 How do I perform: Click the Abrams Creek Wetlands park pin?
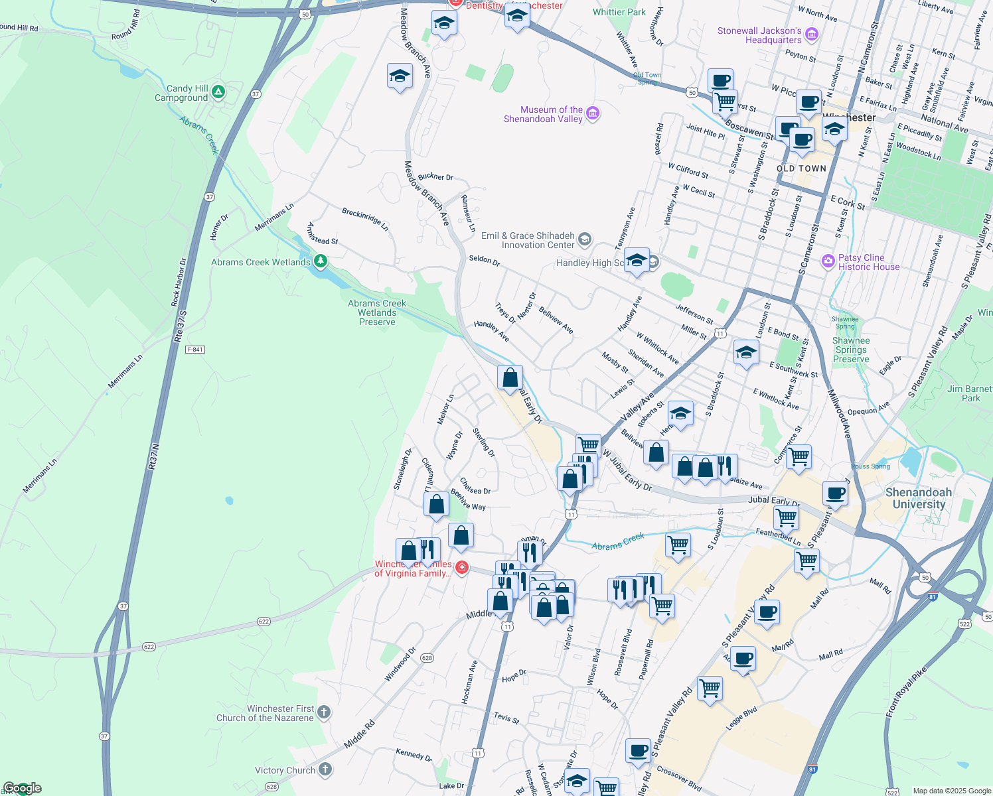(321, 261)
